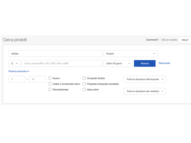Check 'Usato o di seconda mano'

pos(50,84)
